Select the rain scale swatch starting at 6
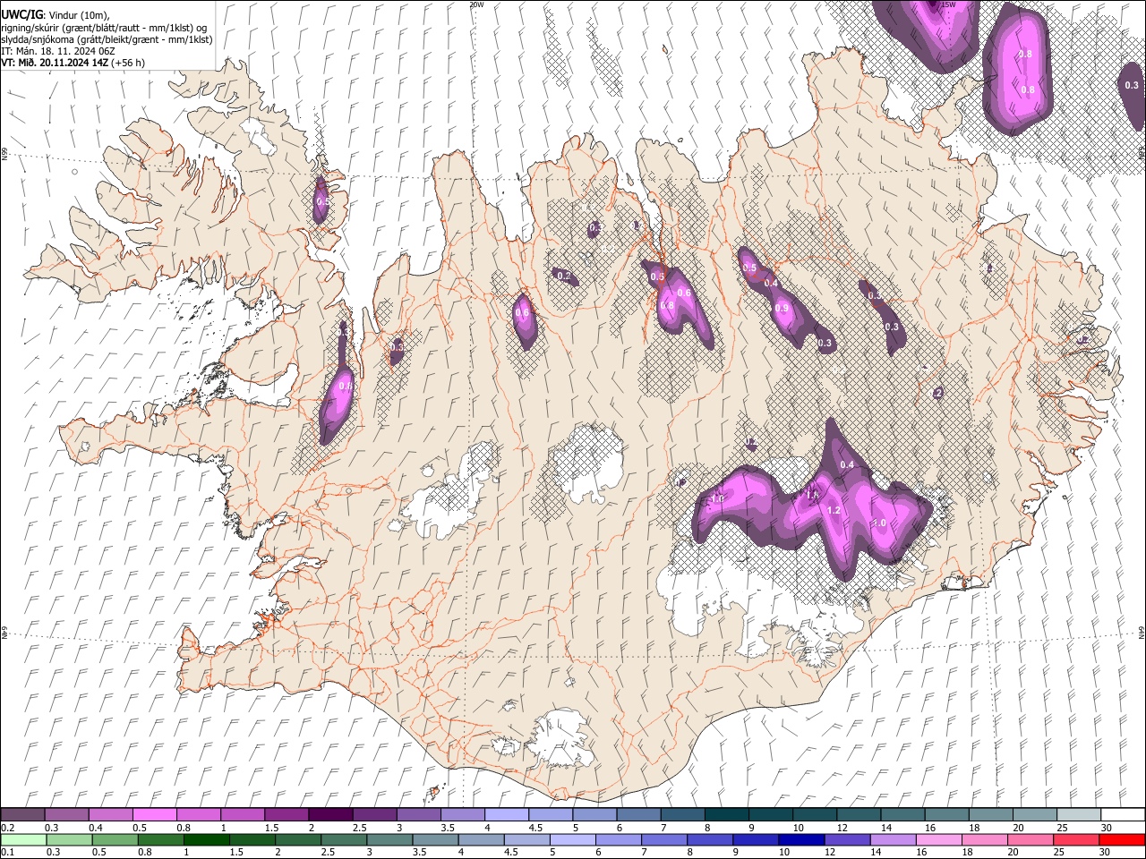Viewport: 1146px width, 859px height. (618, 839)
